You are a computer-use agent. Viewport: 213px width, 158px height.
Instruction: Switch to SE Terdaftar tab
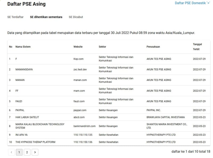click(15, 17)
